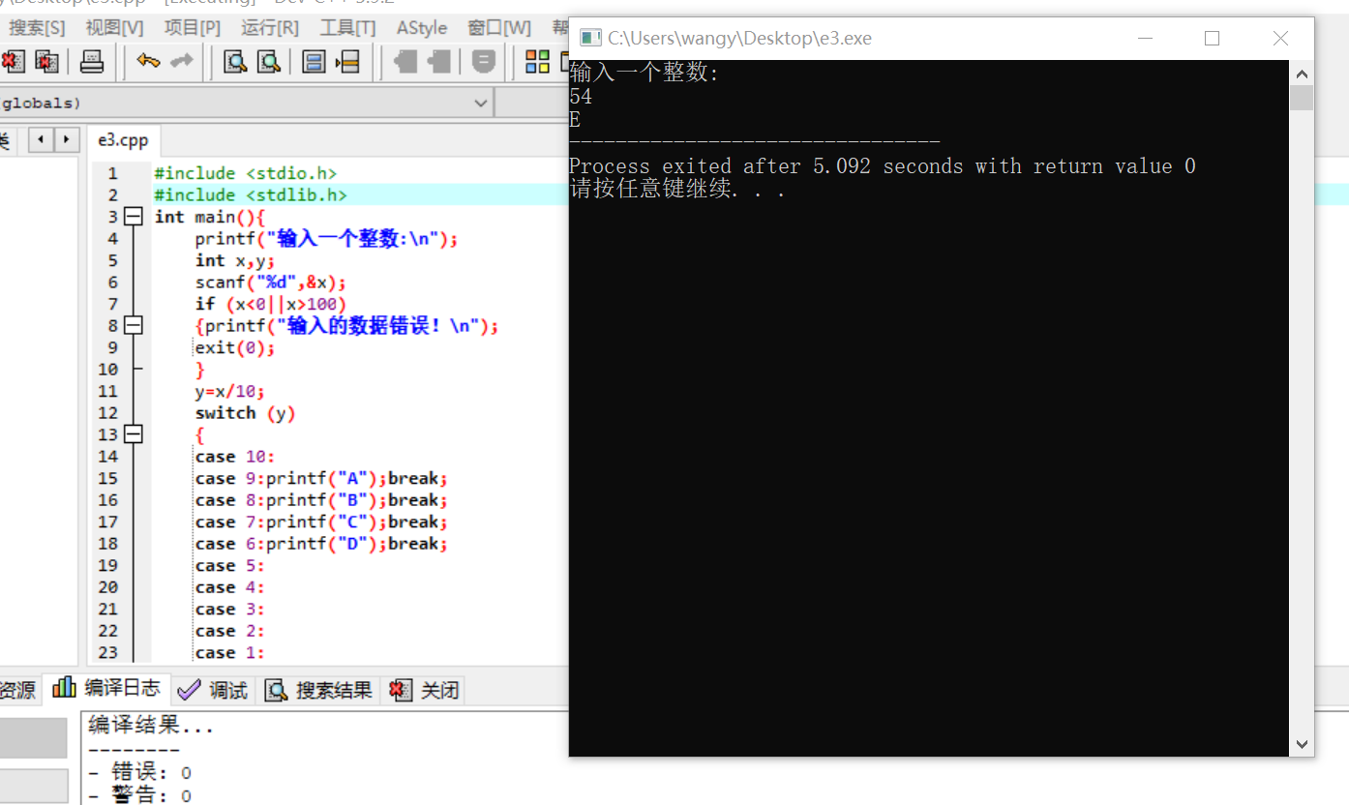Click the '- 错误: 0' log line

(139, 773)
